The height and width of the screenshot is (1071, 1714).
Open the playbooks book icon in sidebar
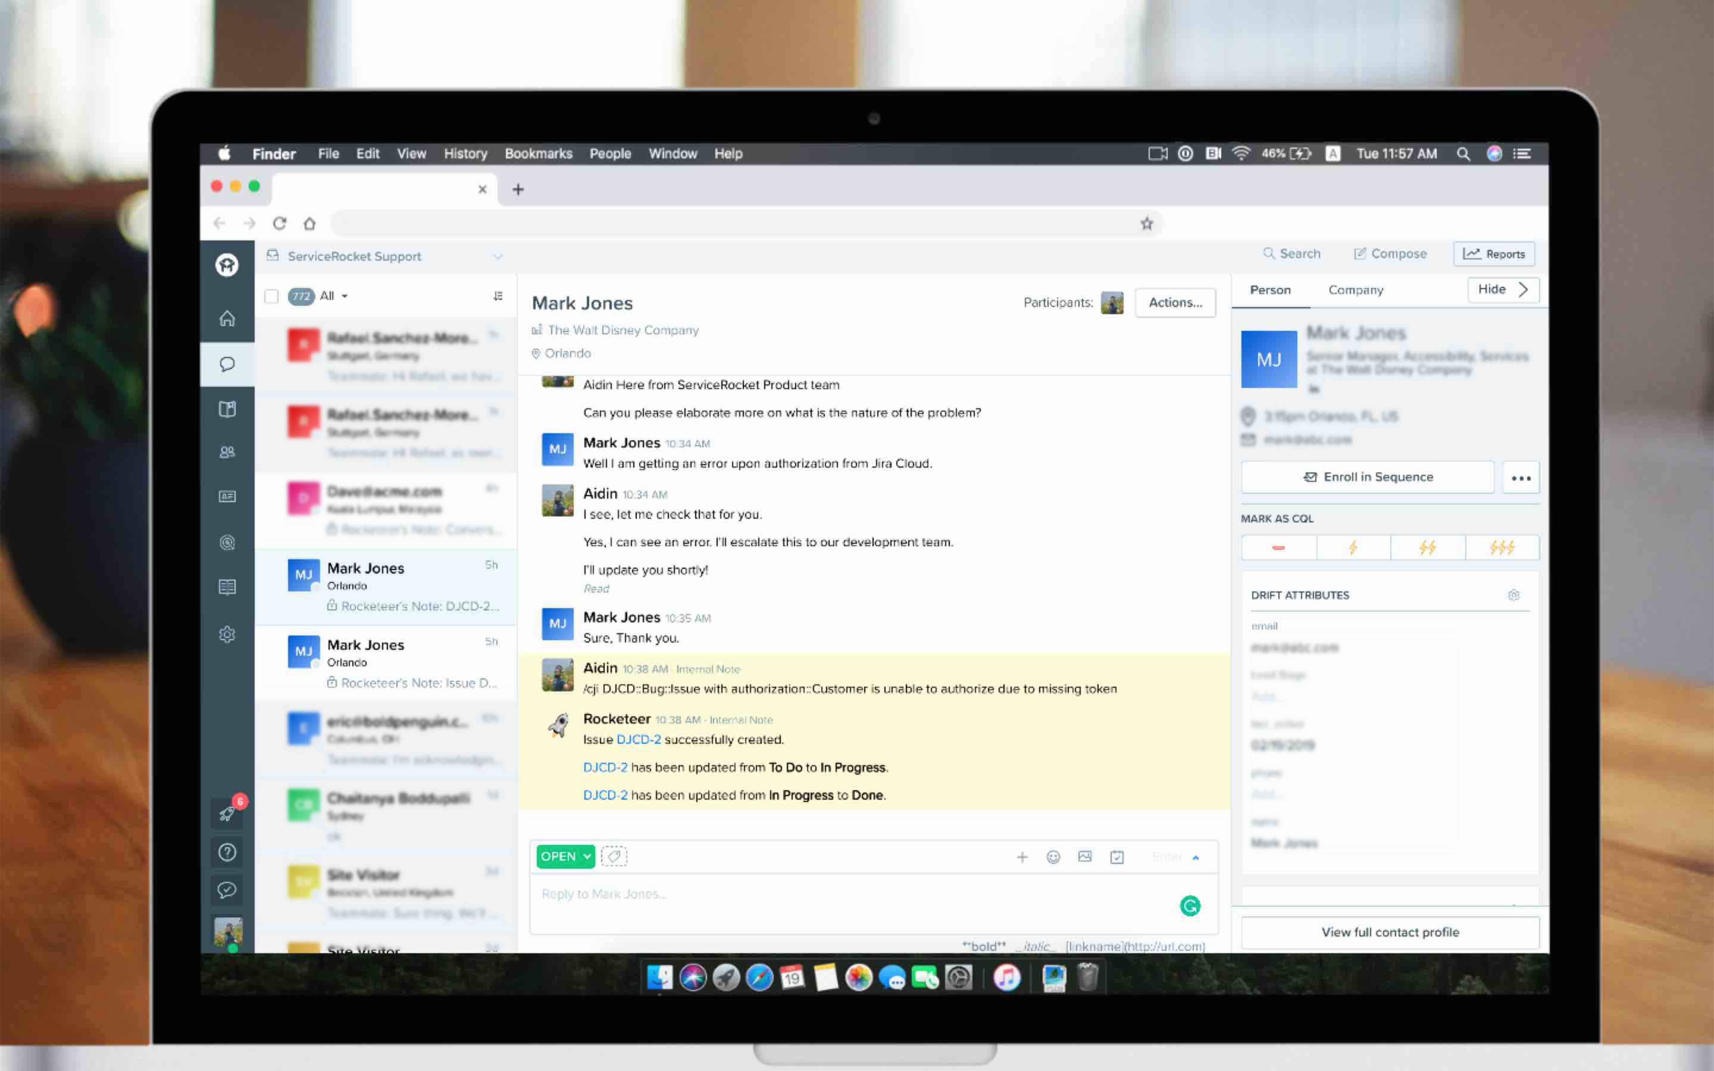[x=227, y=409]
